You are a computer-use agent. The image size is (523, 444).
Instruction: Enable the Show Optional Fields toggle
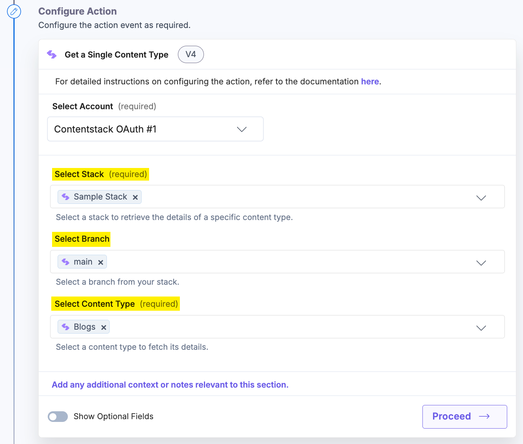58,416
